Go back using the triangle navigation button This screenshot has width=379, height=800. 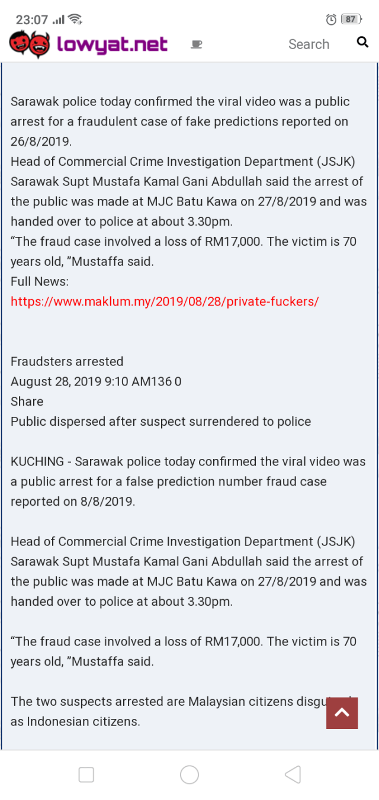click(x=293, y=775)
